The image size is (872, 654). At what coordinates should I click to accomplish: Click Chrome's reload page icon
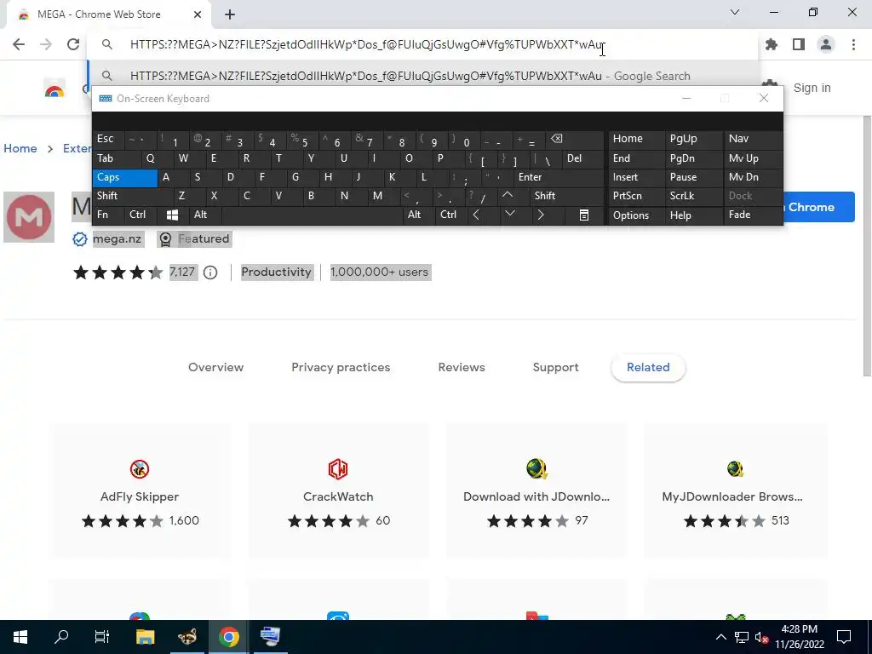coord(73,44)
